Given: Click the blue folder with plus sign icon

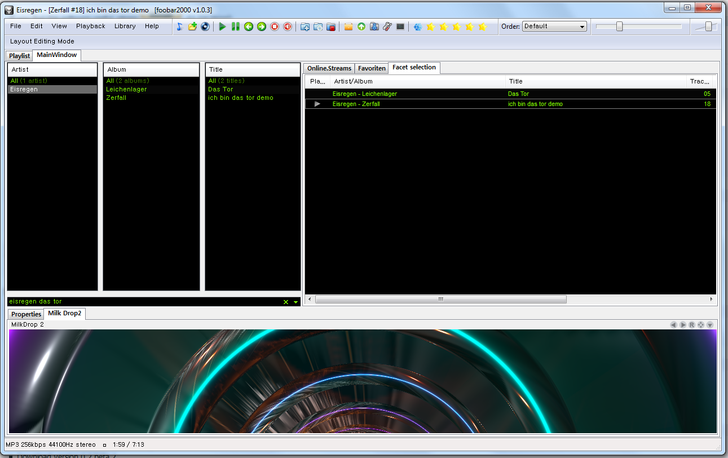Looking at the screenshot, I should click(x=305, y=27).
